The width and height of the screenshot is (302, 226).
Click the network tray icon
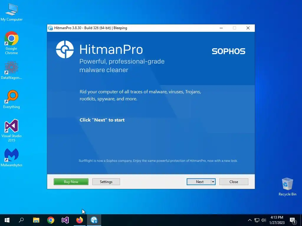click(257, 220)
